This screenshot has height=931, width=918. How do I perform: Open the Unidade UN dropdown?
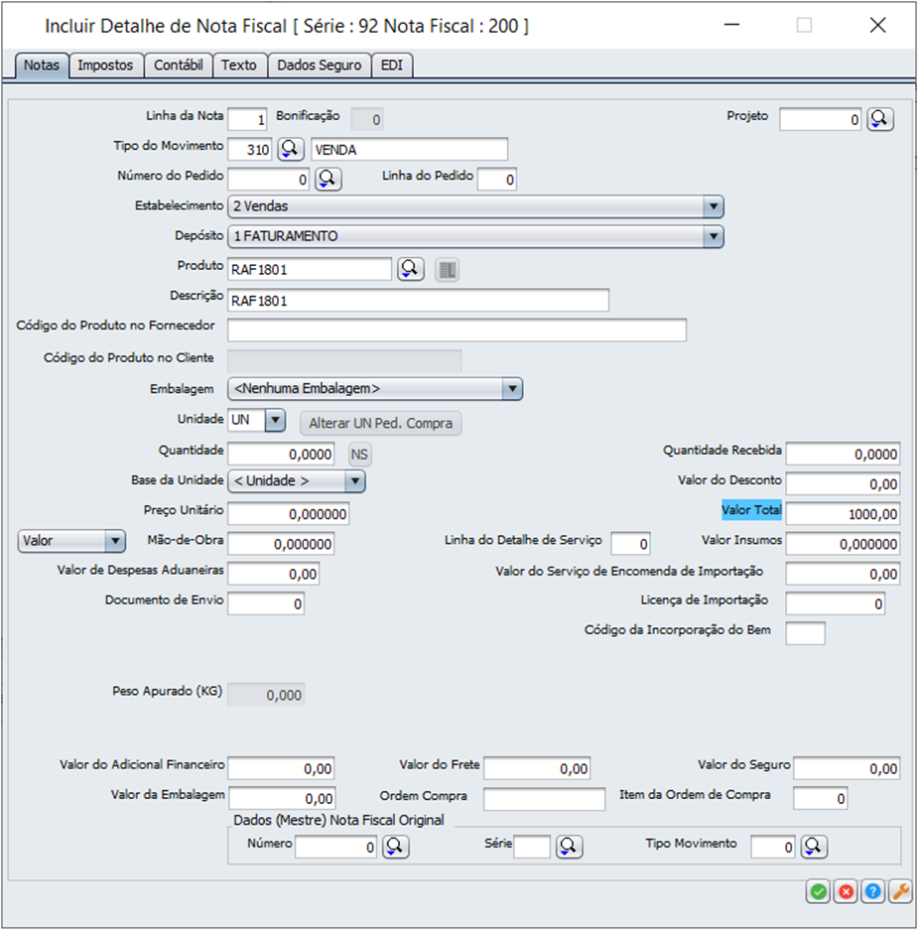click(275, 421)
